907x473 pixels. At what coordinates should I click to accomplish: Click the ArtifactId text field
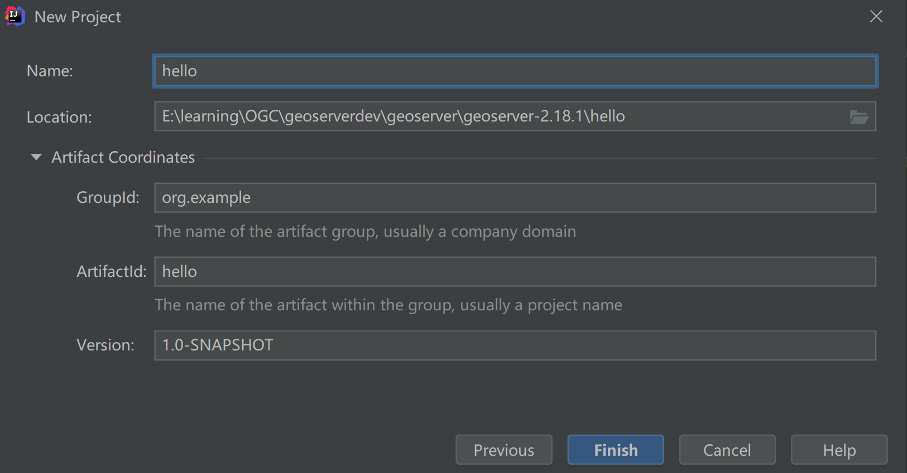pyautogui.click(x=515, y=272)
